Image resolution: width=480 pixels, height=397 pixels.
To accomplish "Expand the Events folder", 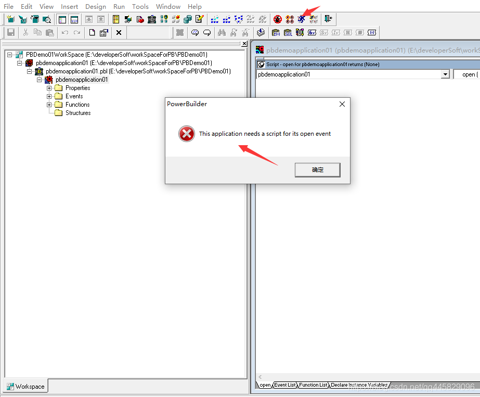I will (x=49, y=96).
